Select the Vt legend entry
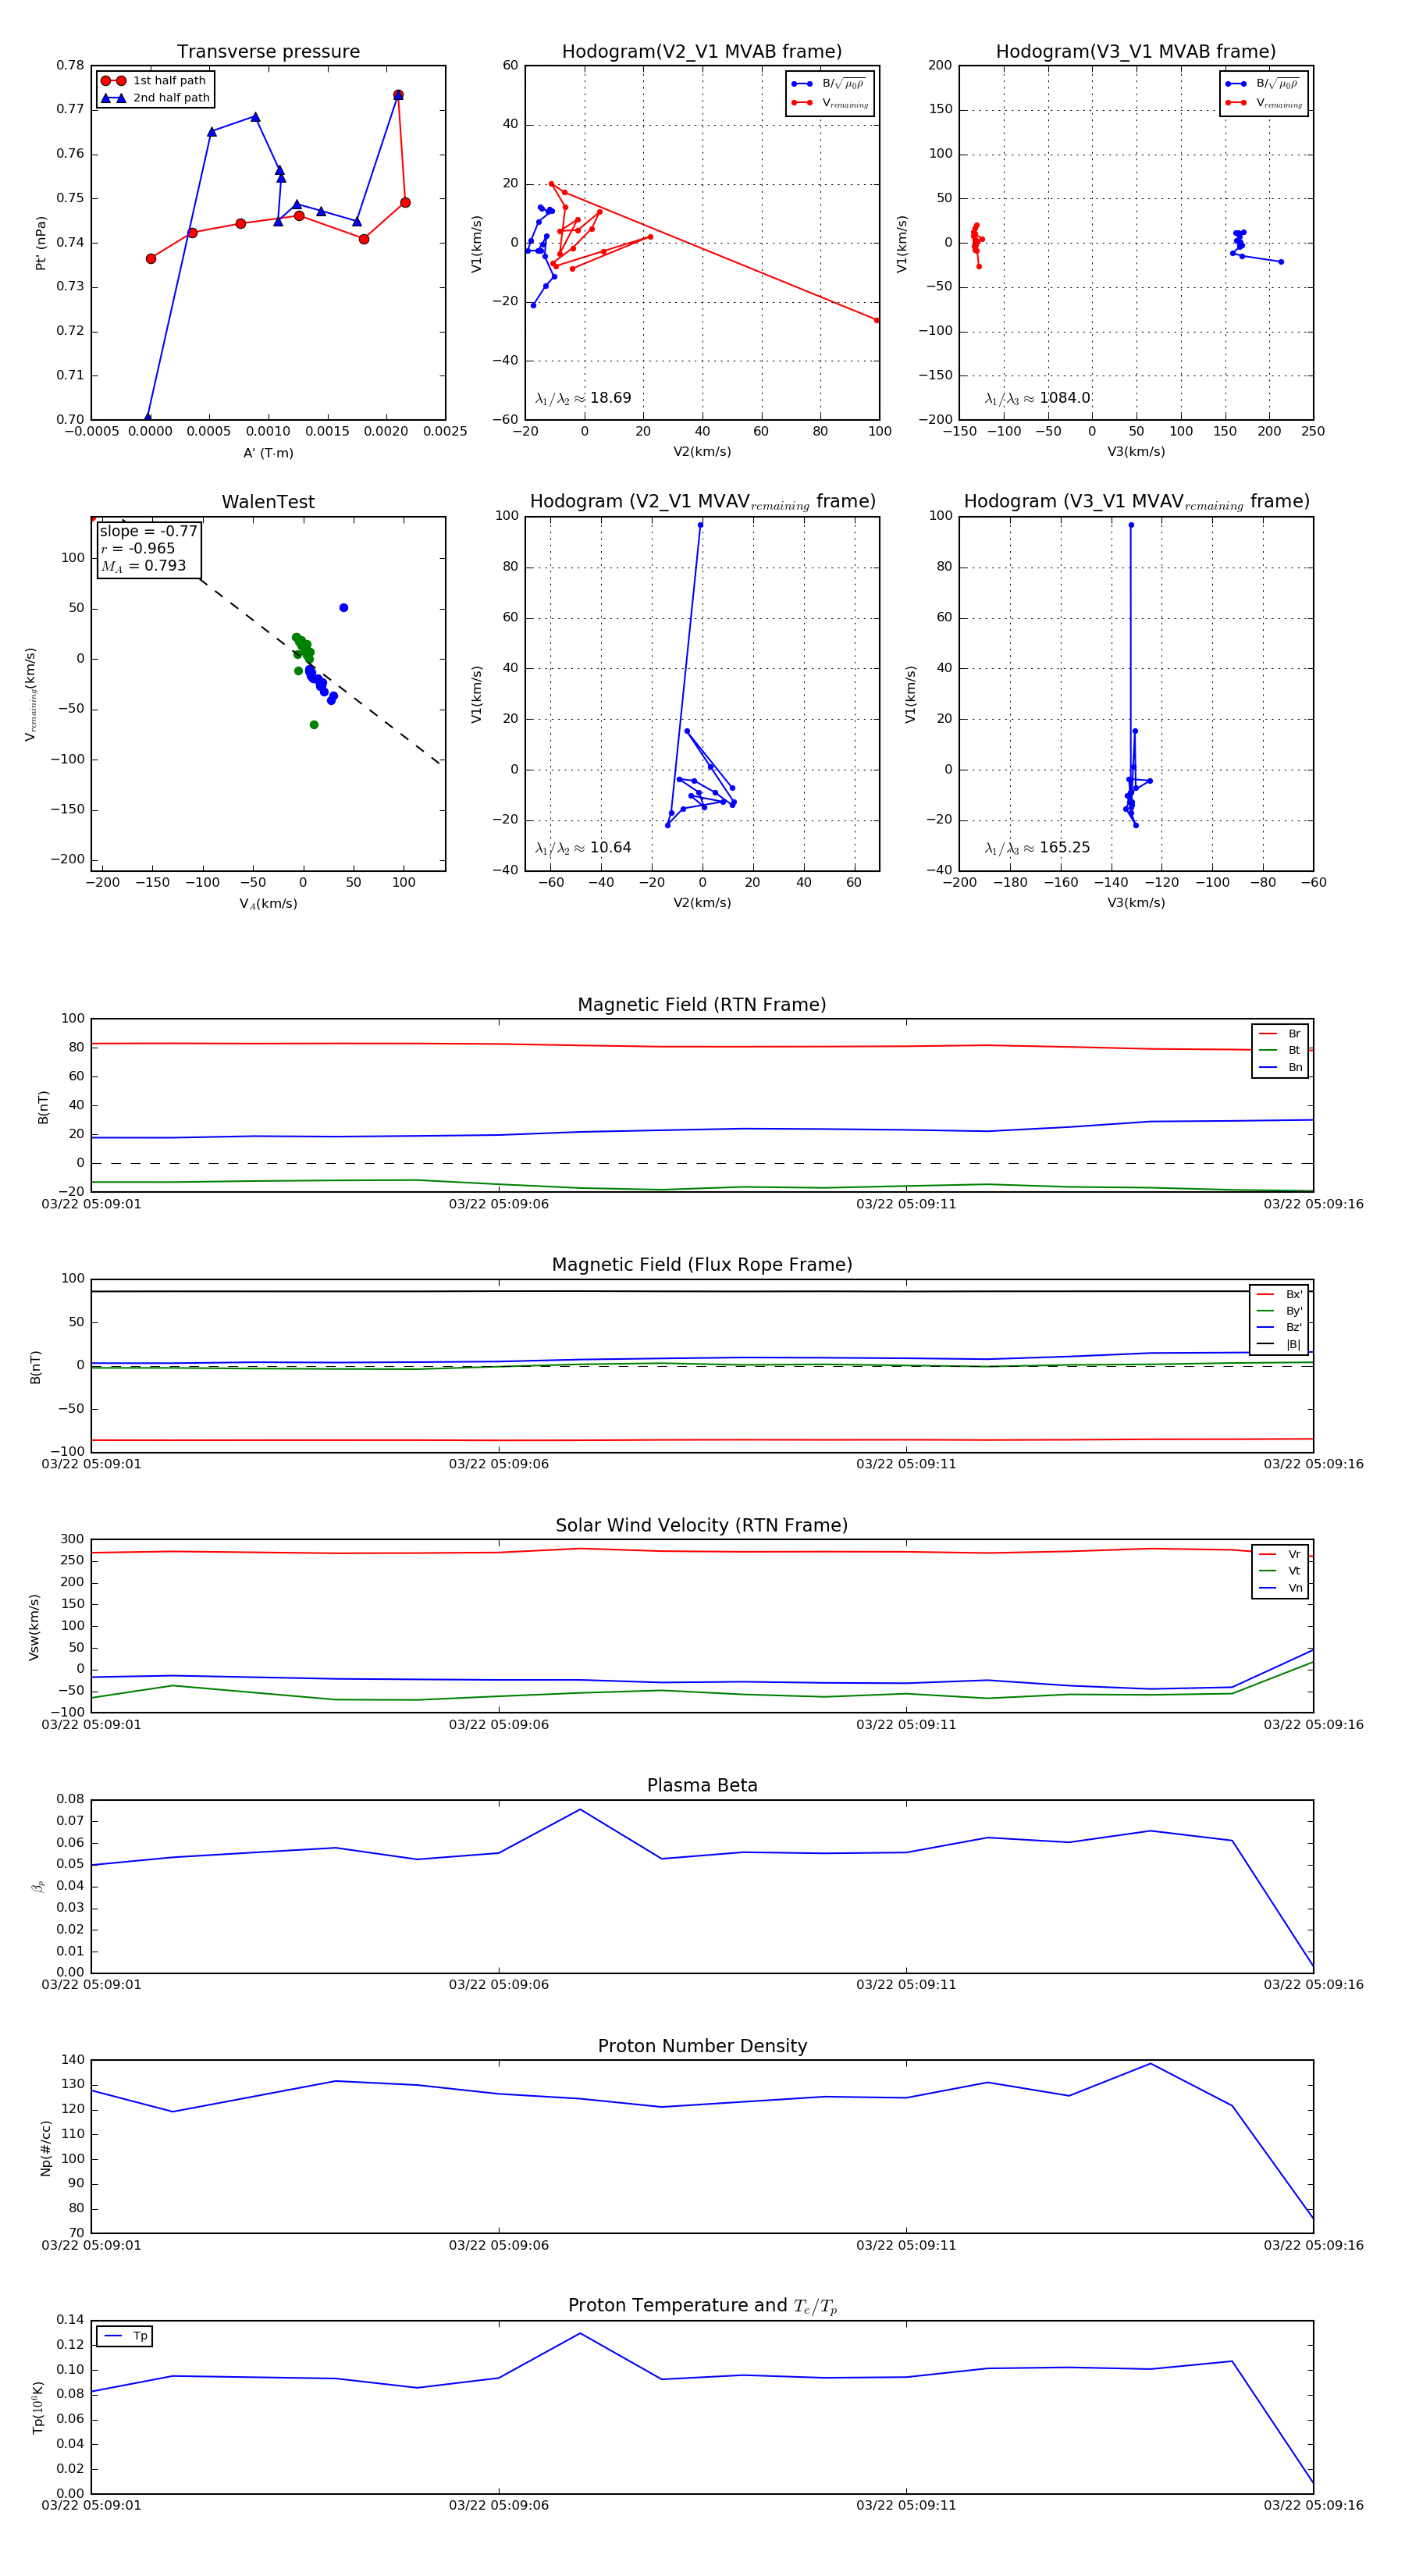This screenshot has height=2576, width=1405. pos(1280,1571)
